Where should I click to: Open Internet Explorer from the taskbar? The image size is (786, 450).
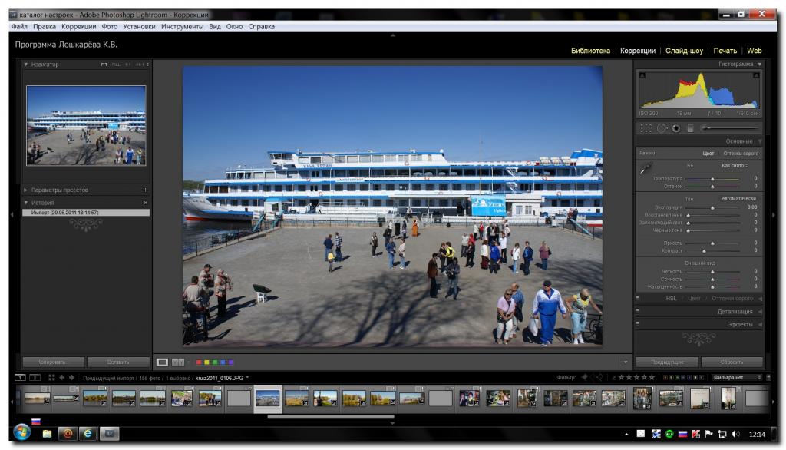pos(88,434)
